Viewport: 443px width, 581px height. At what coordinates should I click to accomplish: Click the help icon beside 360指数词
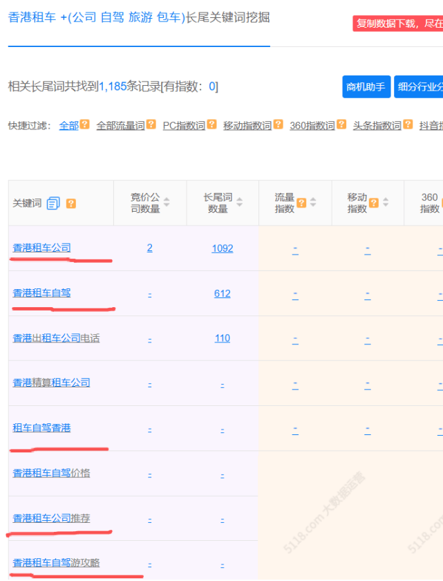click(x=341, y=124)
